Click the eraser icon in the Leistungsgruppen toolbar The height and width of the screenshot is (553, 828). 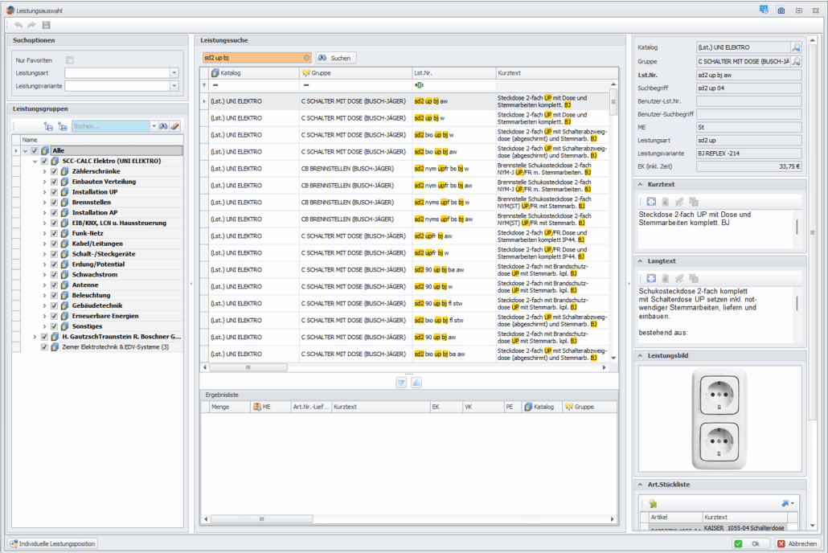[174, 126]
